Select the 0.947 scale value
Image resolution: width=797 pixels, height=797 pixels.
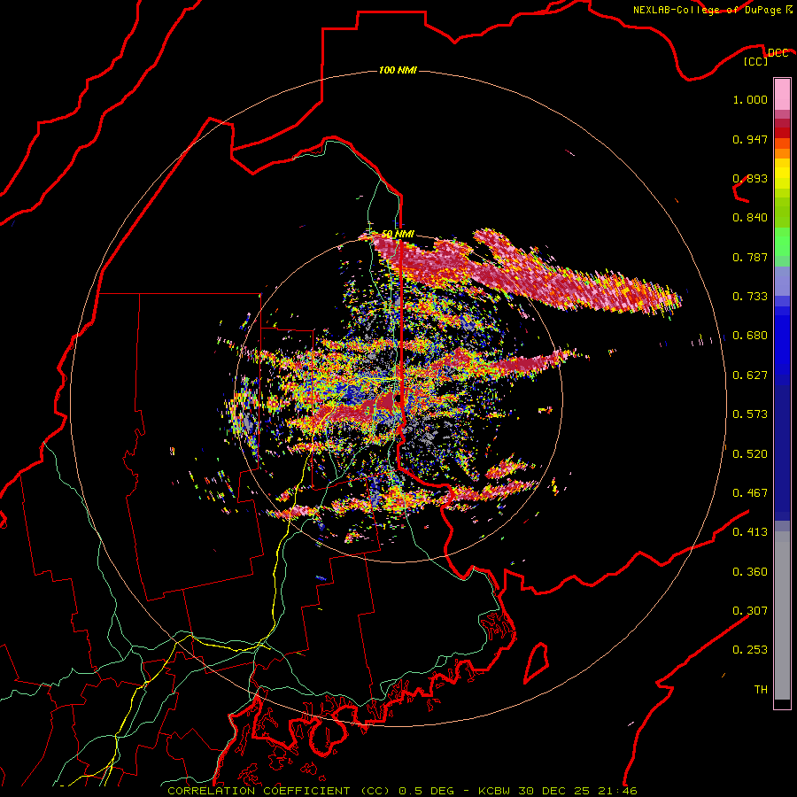tap(750, 139)
